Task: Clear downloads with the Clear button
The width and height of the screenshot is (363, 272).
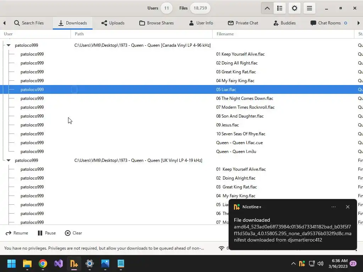Action: point(74,233)
